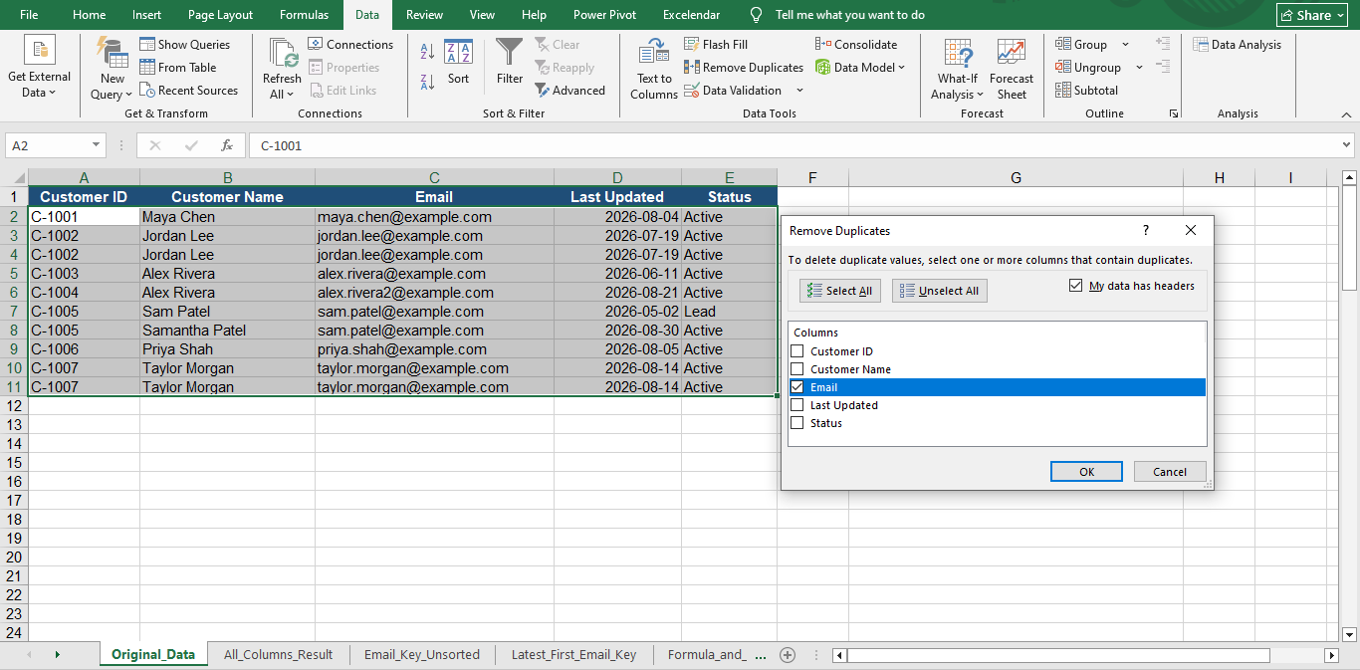Sort Z to A descending
This screenshot has width=1360, height=670.
(x=427, y=83)
